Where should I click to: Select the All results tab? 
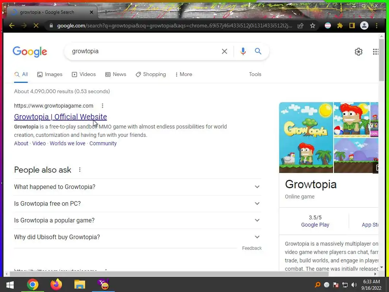(x=21, y=74)
